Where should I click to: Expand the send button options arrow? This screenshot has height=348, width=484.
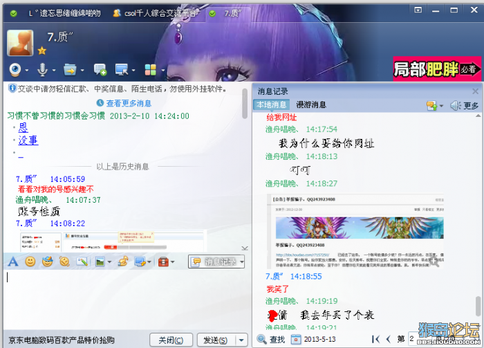241,340
